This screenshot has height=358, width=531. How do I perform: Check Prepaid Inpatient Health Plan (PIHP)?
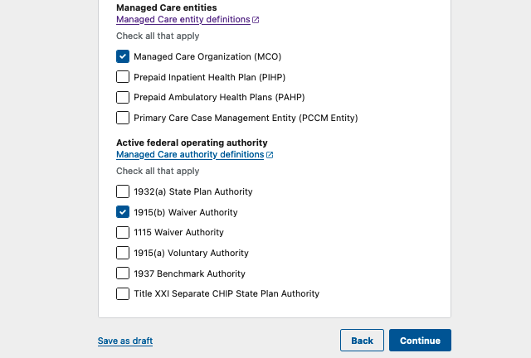(123, 77)
